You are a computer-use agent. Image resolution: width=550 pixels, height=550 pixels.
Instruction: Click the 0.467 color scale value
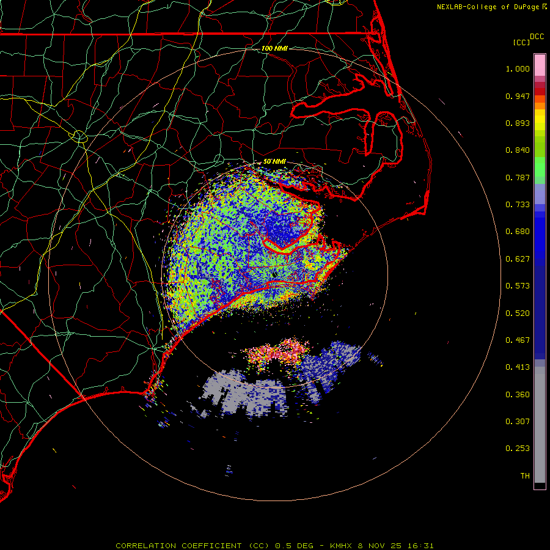click(518, 340)
